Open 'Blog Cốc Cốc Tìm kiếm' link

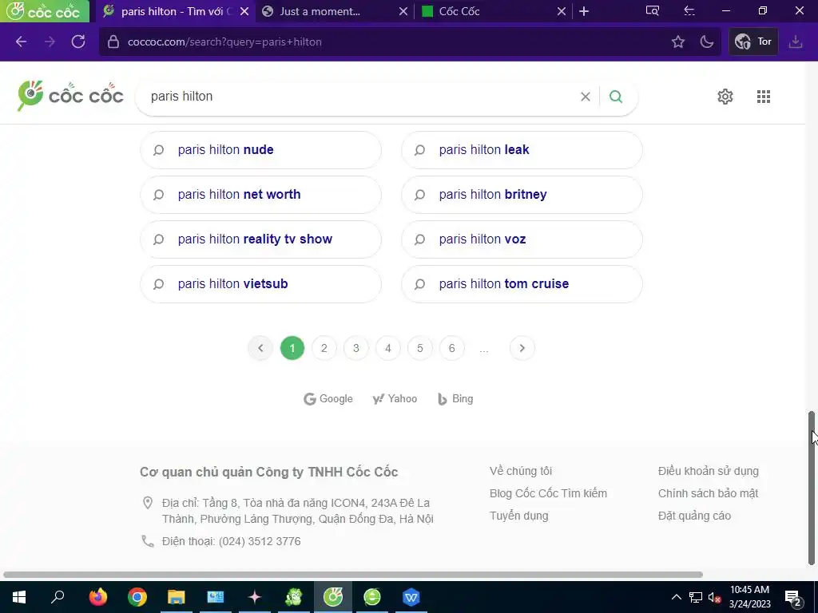click(x=548, y=493)
